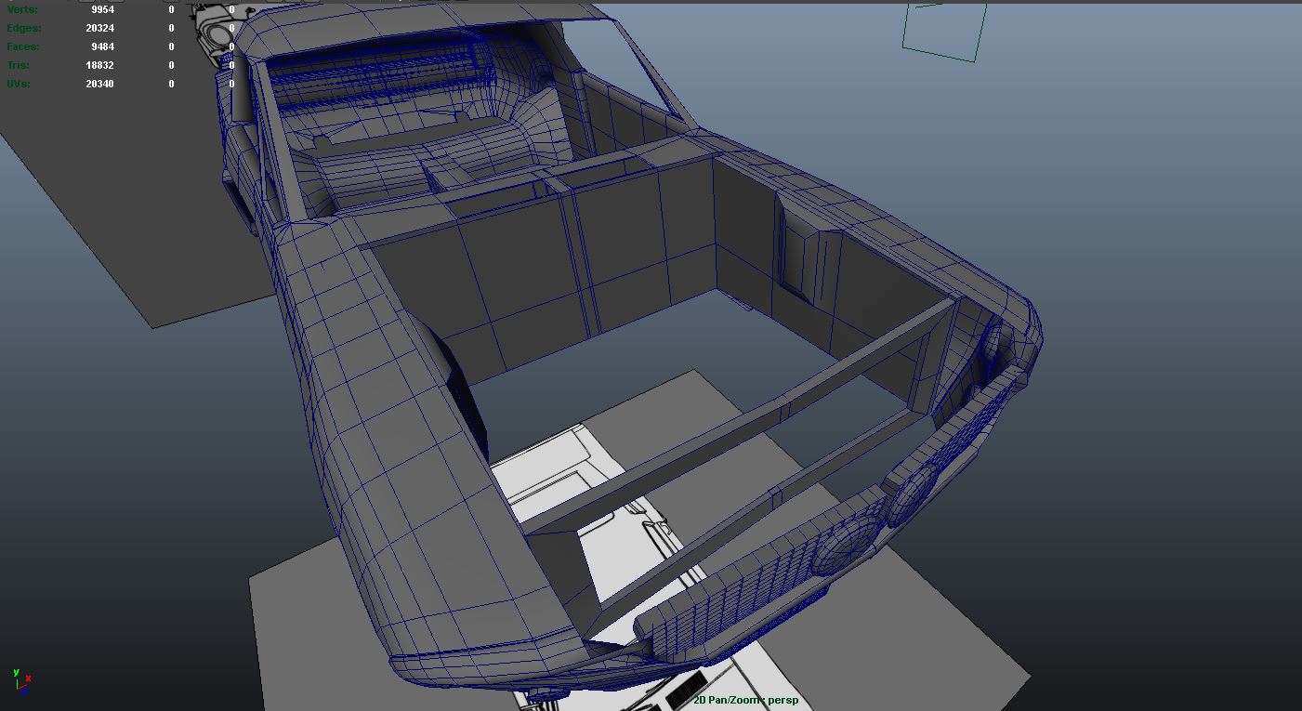Click the "Verts:" heads-up display label

22,9
